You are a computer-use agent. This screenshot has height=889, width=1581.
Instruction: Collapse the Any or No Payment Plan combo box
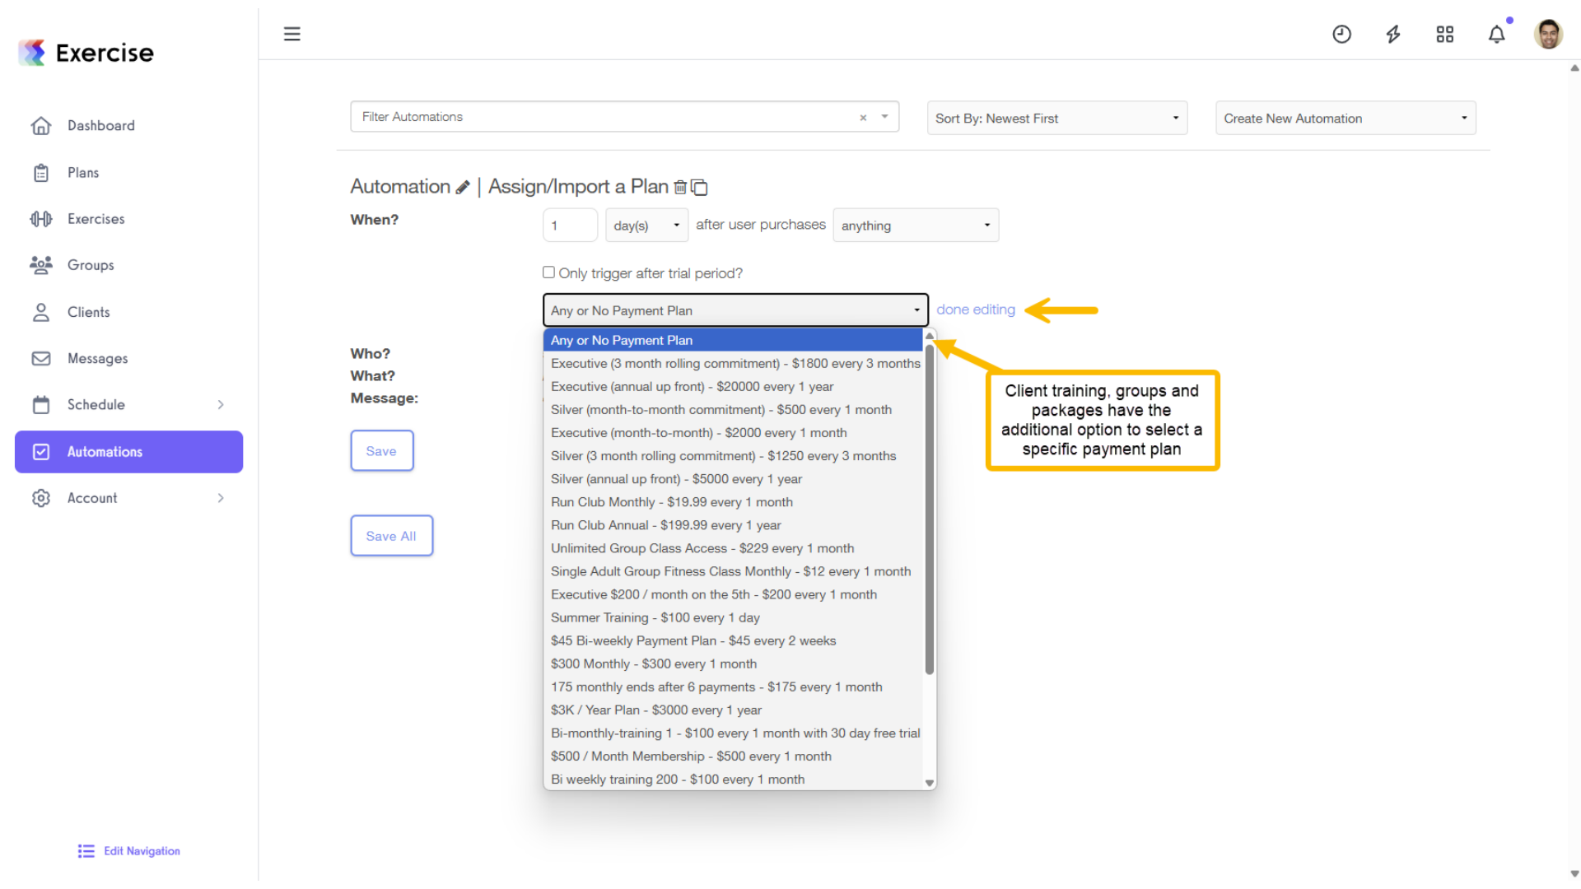(735, 310)
